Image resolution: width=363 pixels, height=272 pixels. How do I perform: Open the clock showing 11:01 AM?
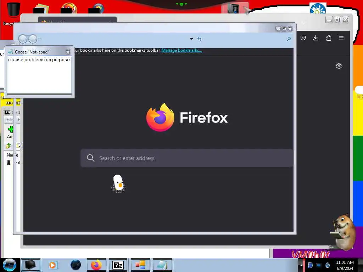tap(345, 265)
